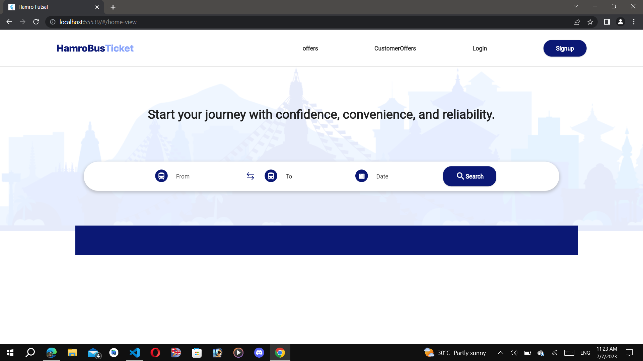Open Windows Start menu

[10, 353]
